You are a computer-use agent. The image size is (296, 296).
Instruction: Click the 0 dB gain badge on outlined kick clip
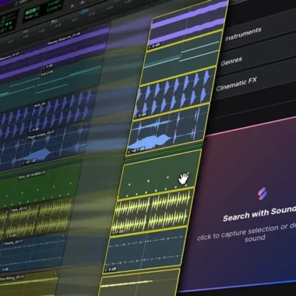click(139, 115)
